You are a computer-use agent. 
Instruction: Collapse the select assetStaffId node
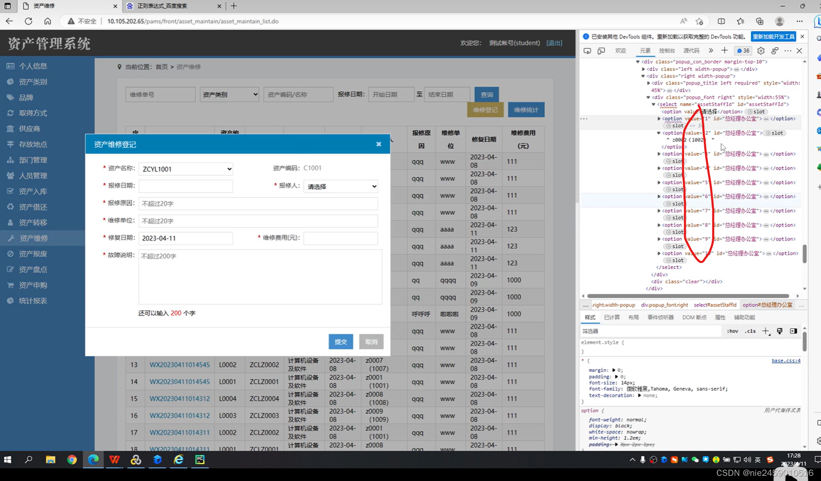(653, 104)
